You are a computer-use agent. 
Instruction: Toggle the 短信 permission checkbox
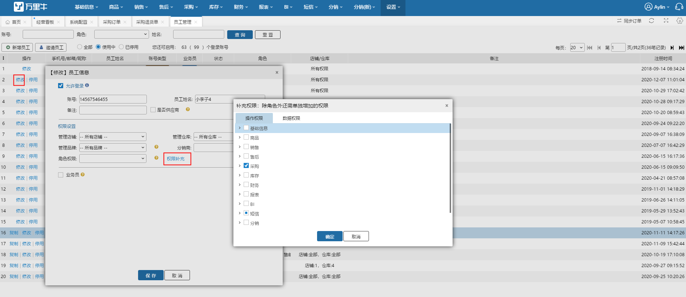[x=246, y=213]
